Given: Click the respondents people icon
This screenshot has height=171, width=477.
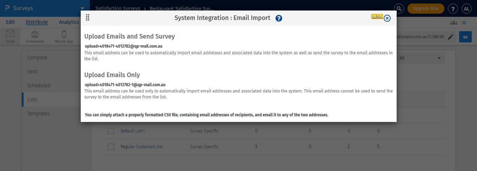Looking at the screenshot, I should tap(453, 22).
